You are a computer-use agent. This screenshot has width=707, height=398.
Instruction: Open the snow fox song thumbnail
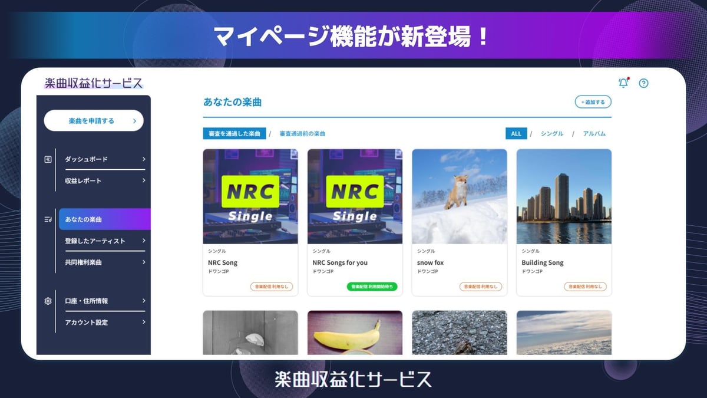pos(459,196)
